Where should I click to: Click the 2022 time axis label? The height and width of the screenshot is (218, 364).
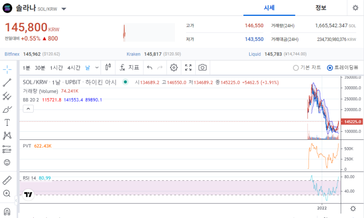(322, 208)
